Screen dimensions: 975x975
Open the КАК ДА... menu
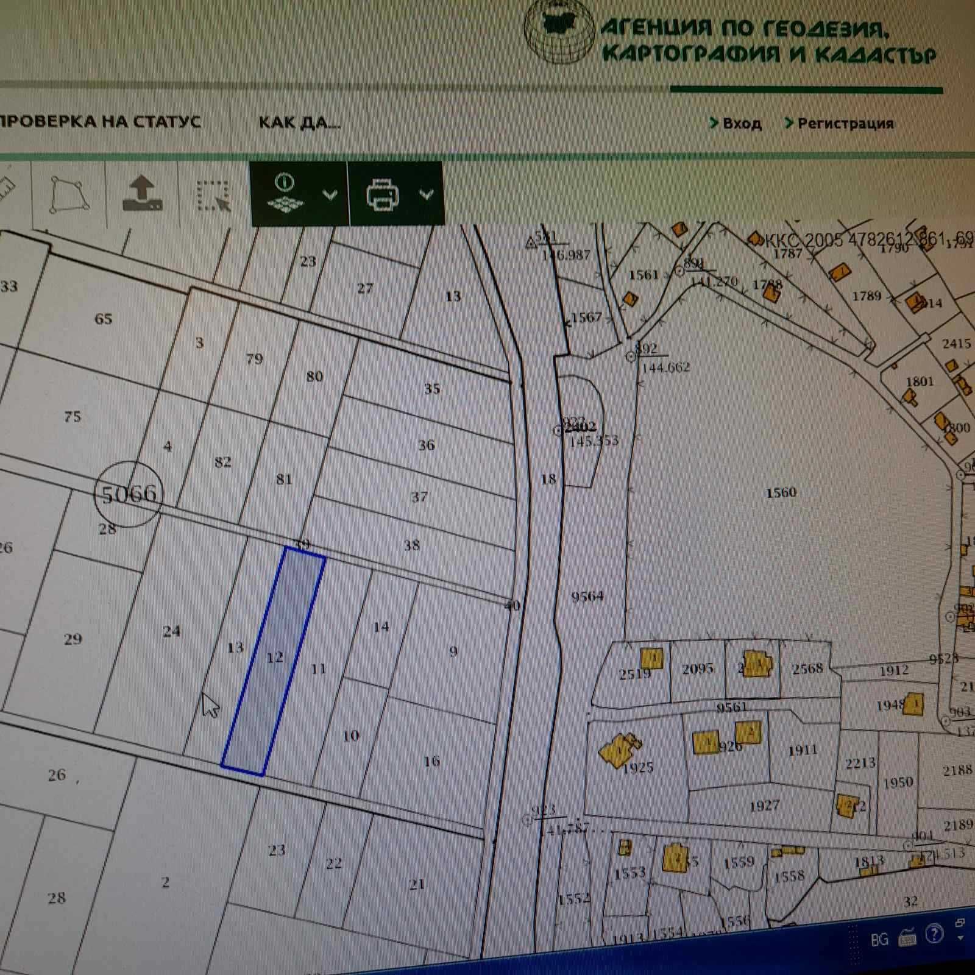[300, 122]
